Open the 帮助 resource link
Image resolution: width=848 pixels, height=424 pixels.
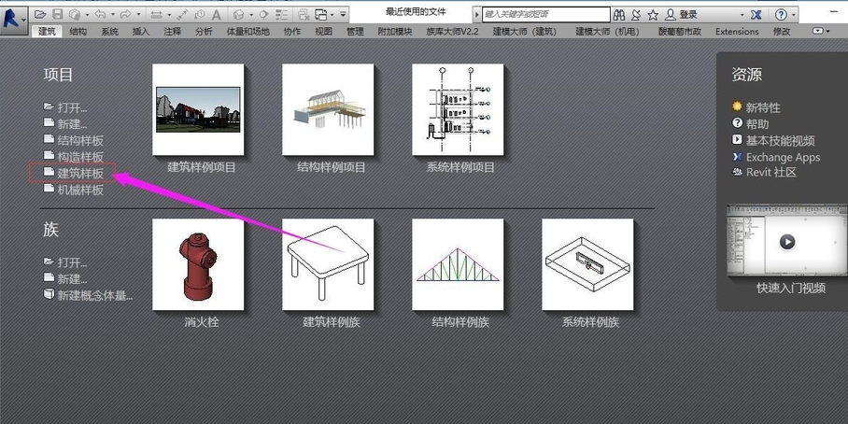tap(757, 123)
